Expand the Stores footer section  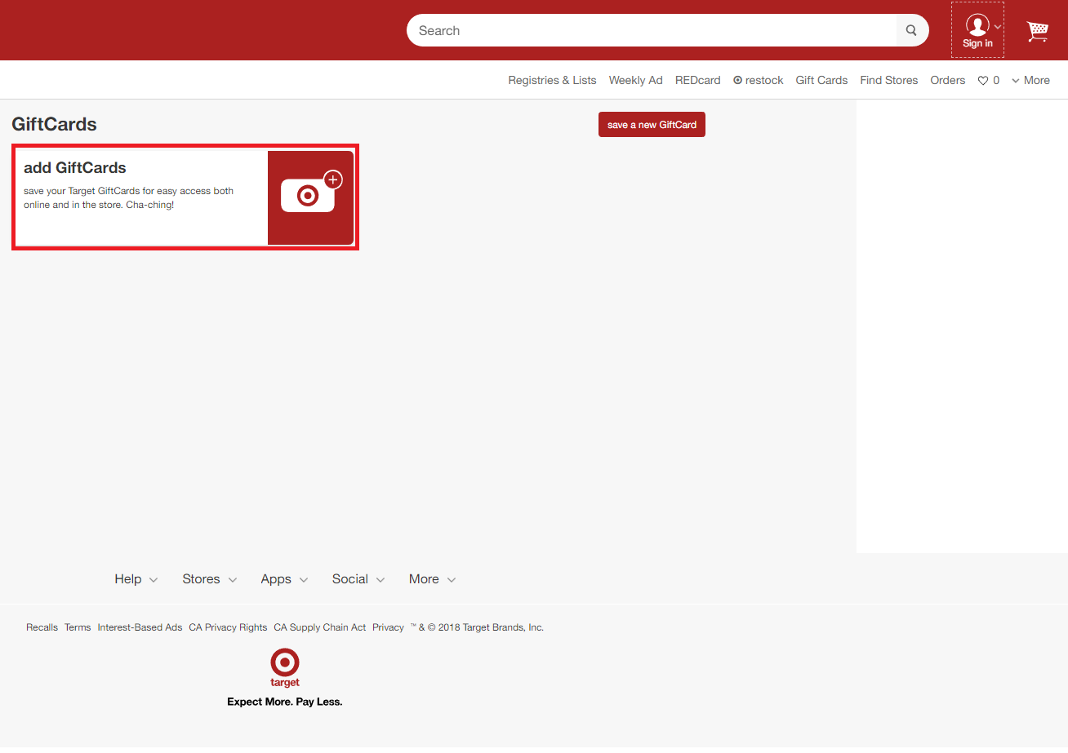(209, 579)
